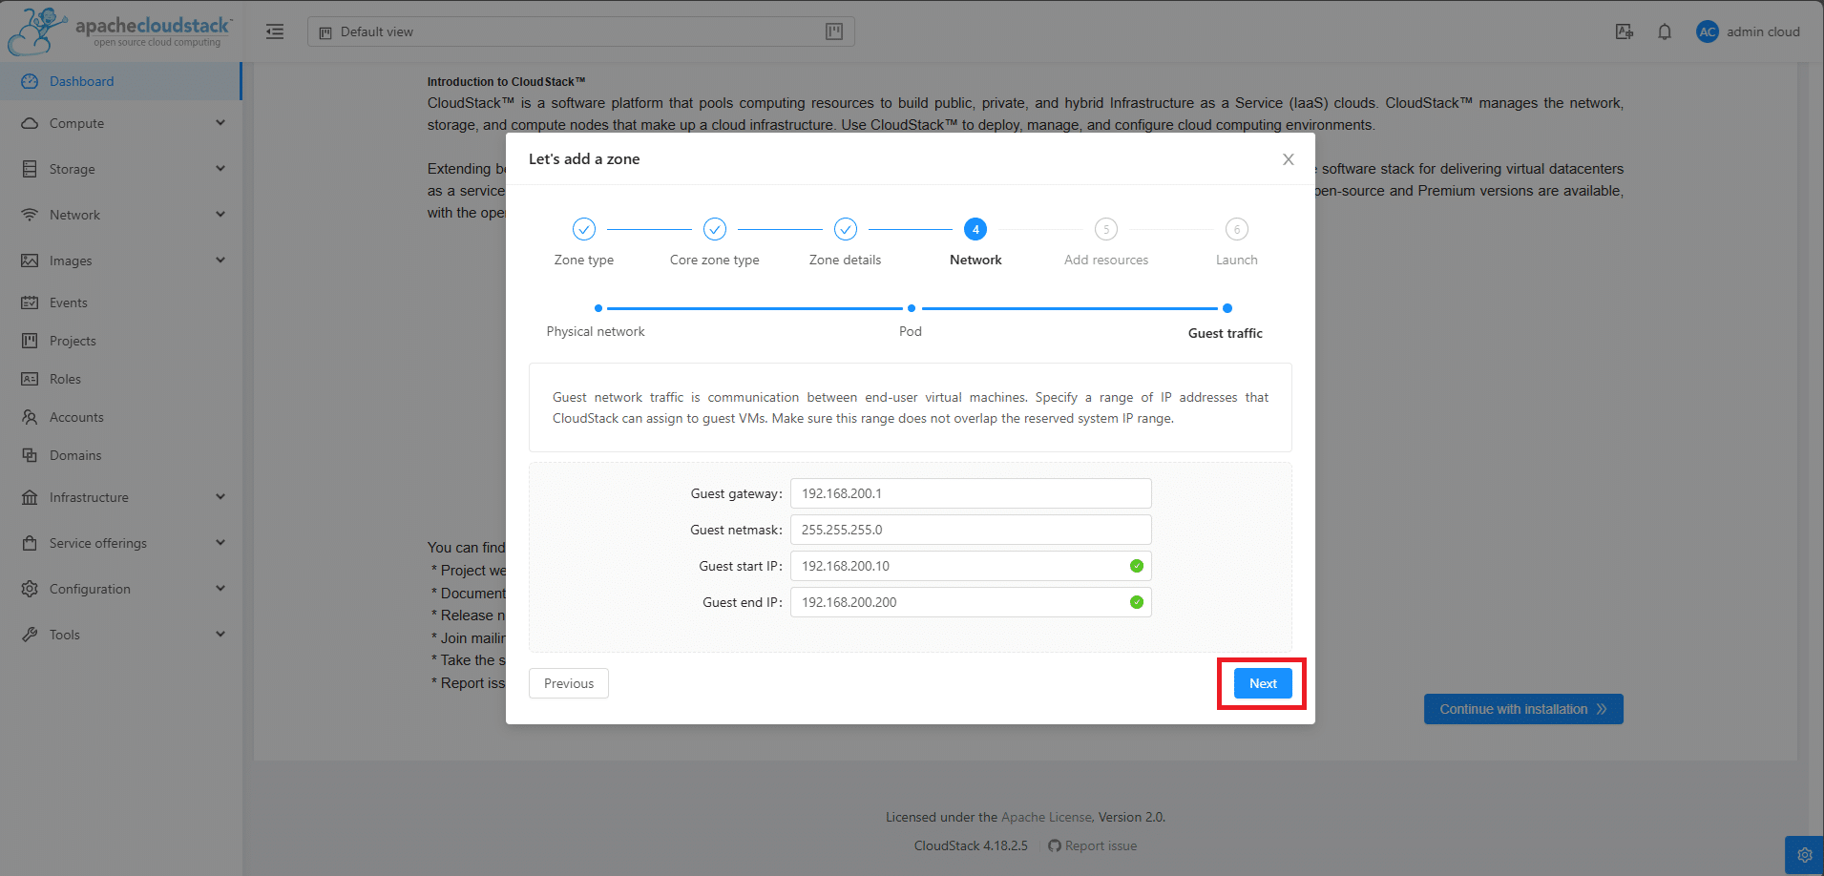
Task: Click the Infrastructure bank icon
Action: (30, 497)
